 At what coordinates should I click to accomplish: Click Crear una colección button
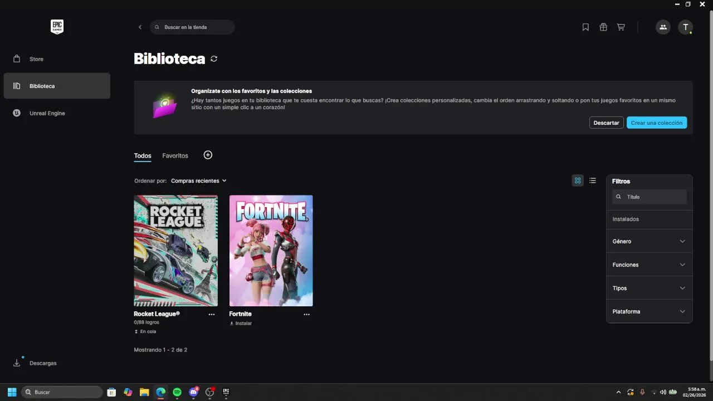(x=657, y=123)
